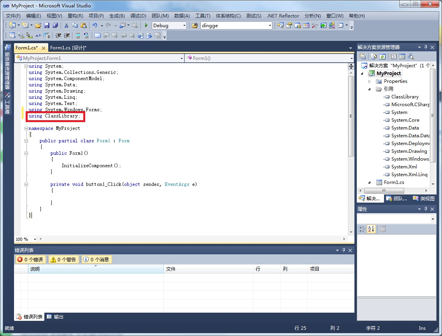Click the Solution Explorer toolbar icon
Viewport: 442px width, 336px height.
pos(280,25)
